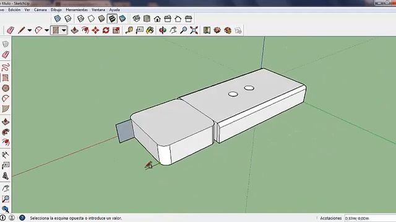Open the Ver menu
Viewport: 396px width, 222px height.
[27, 10]
